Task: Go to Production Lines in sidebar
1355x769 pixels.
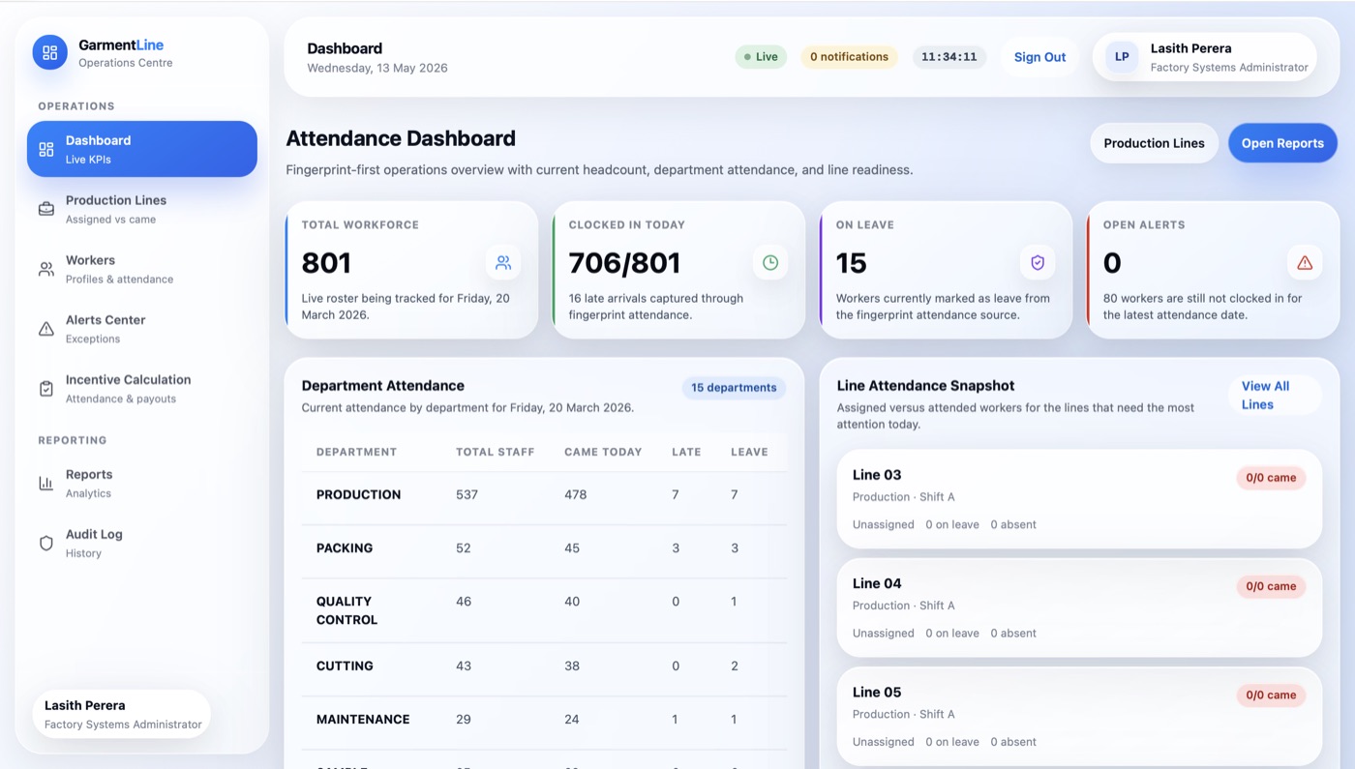Action: (142, 209)
